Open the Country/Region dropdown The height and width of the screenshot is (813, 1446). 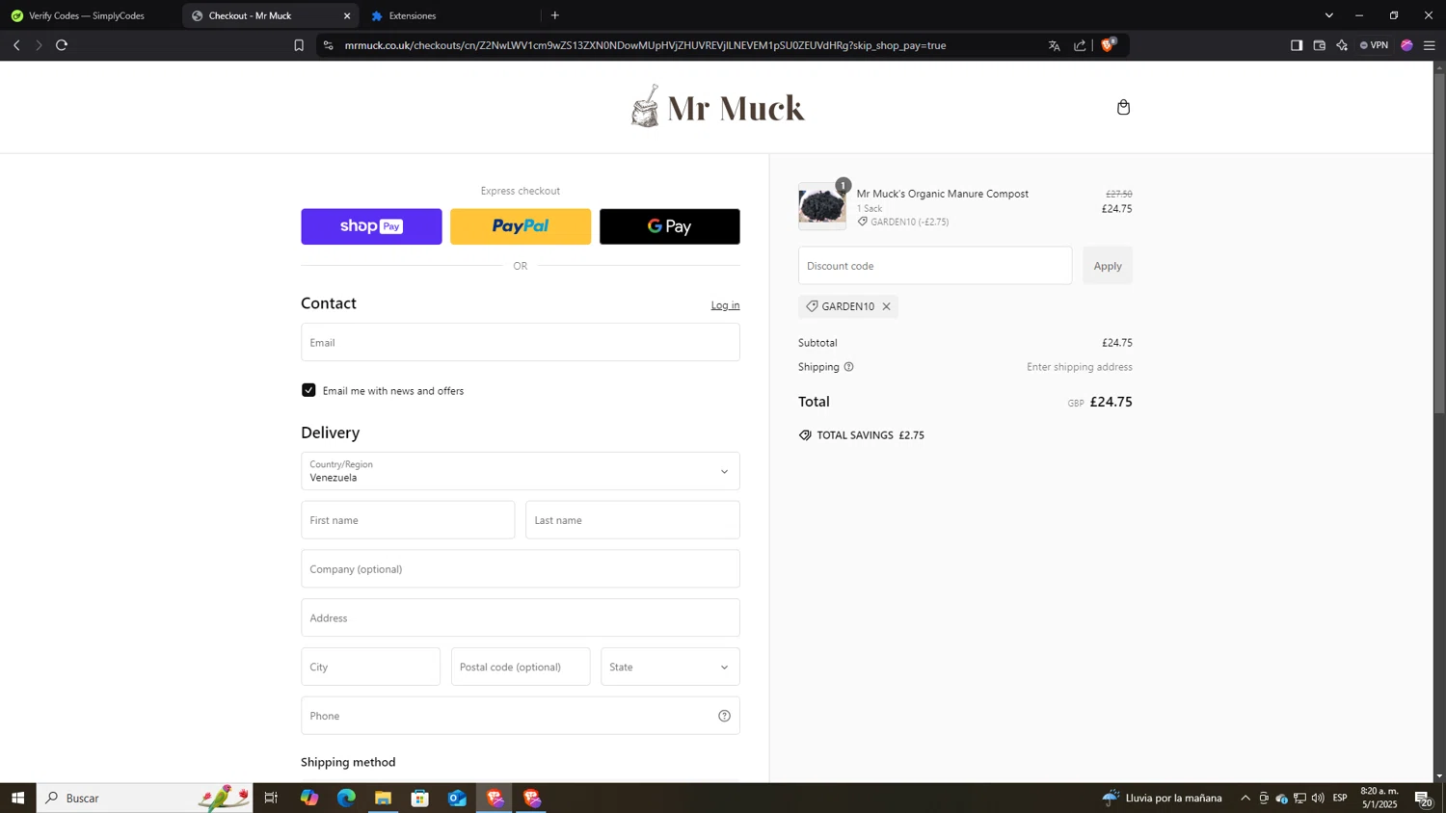[x=521, y=471]
